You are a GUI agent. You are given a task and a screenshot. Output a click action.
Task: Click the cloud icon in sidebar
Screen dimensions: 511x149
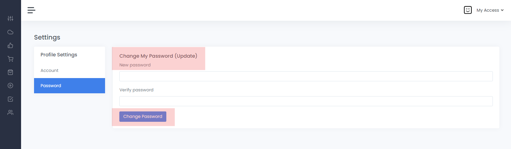10,32
